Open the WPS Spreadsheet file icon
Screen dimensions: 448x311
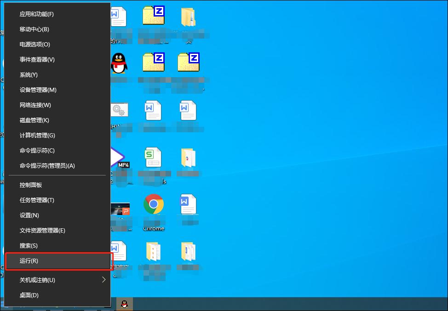tap(153, 158)
